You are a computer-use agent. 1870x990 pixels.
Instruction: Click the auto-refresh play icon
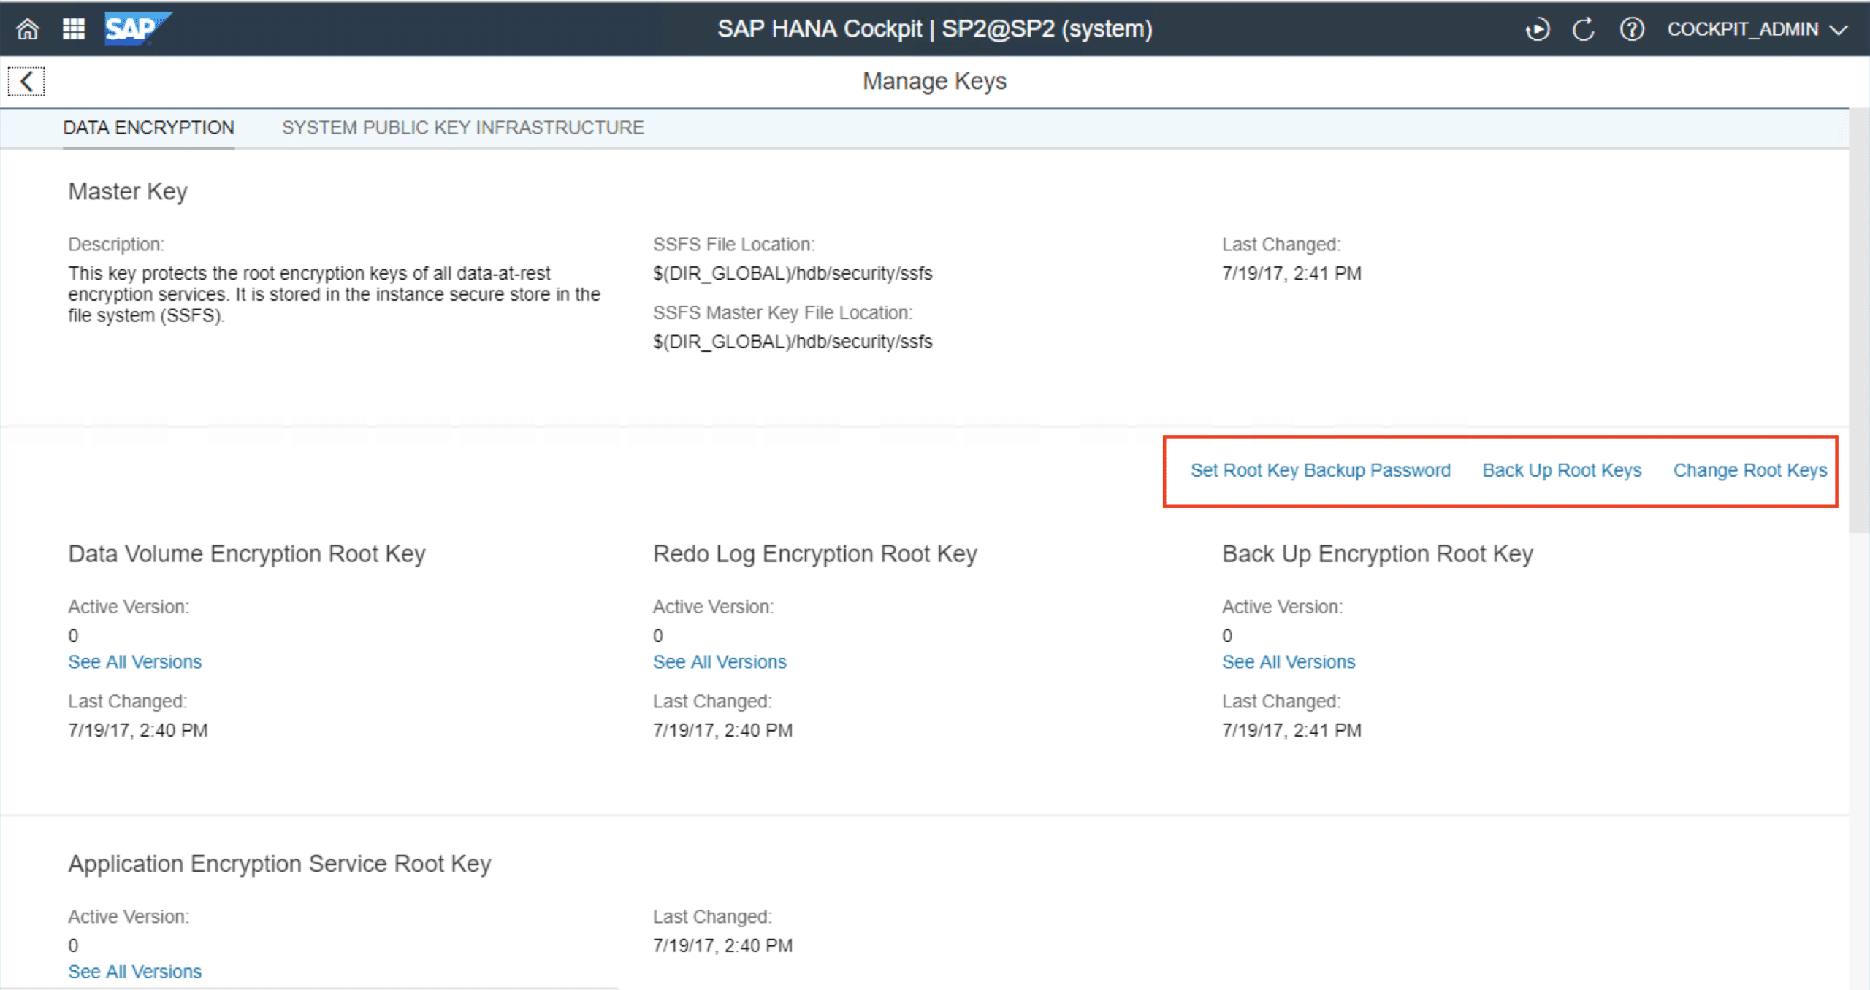coord(1537,29)
